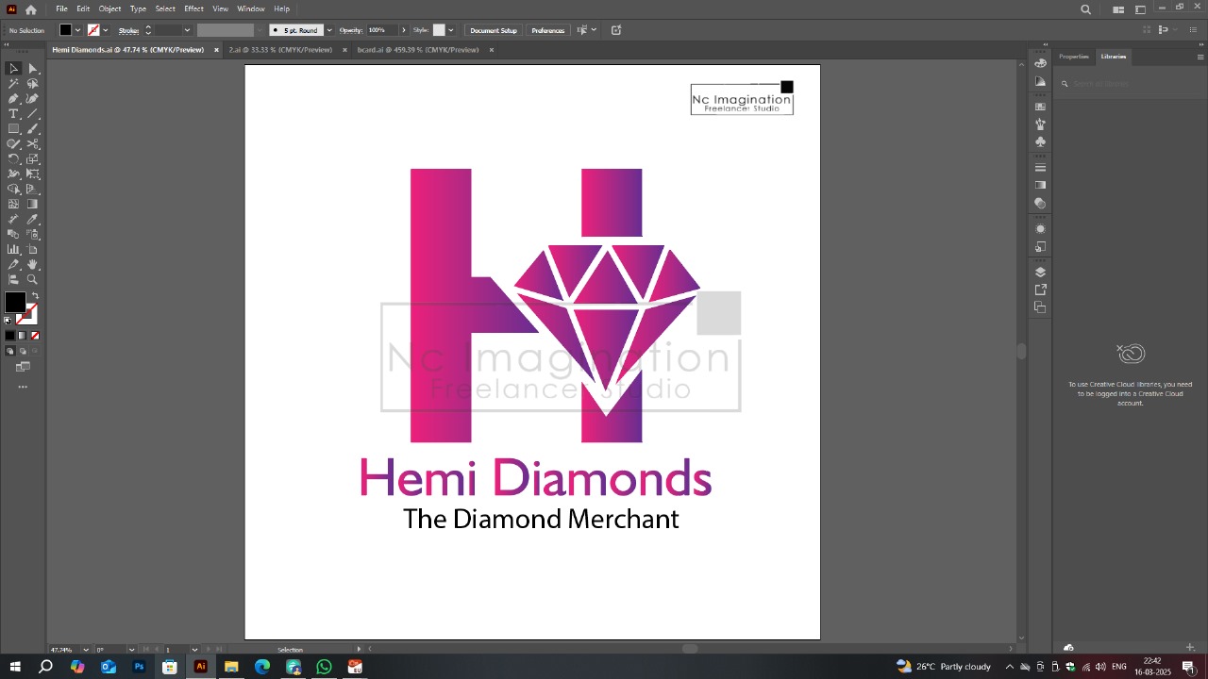Open the Effect menu
The width and height of the screenshot is (1208, 679).
193,8
